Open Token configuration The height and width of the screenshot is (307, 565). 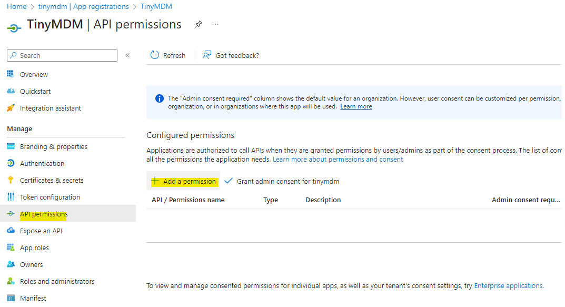pyautogui.click(x=48, y=196)
